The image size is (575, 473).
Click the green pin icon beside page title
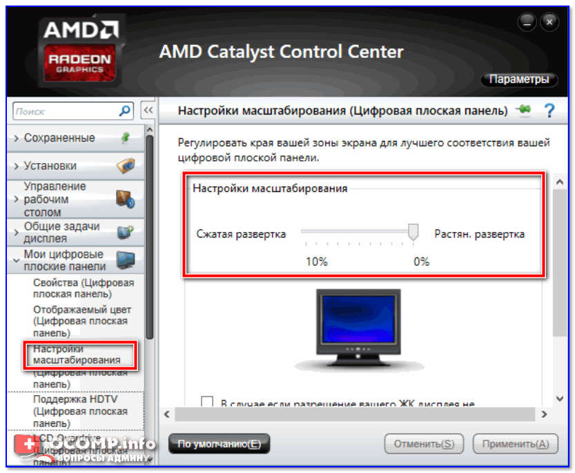(x=524, y=109)
